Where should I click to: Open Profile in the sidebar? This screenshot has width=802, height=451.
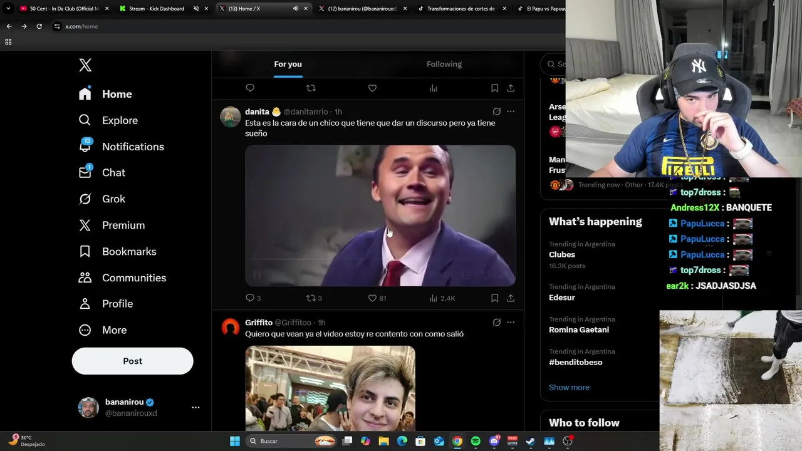(x=105, y=304)
